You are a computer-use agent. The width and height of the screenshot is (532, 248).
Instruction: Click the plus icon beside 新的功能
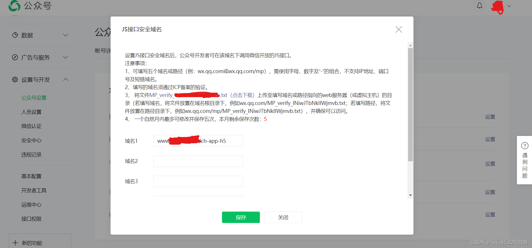click(15, 243)
